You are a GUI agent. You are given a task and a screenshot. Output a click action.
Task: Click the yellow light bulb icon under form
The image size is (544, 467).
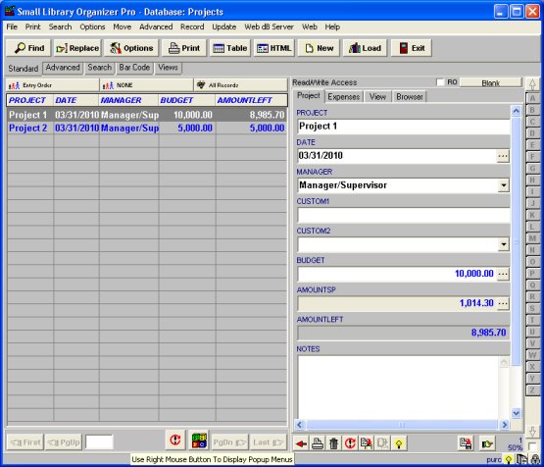tap(399, 443)
